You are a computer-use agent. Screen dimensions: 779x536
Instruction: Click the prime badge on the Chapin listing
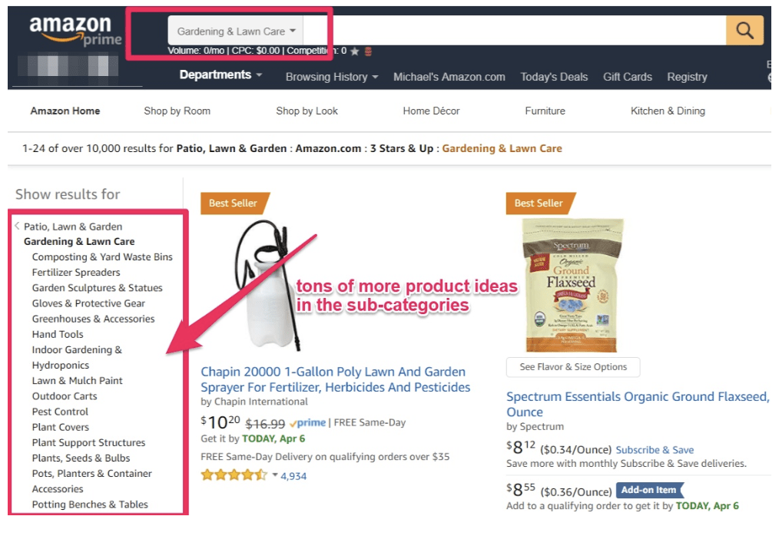point(307,423)
